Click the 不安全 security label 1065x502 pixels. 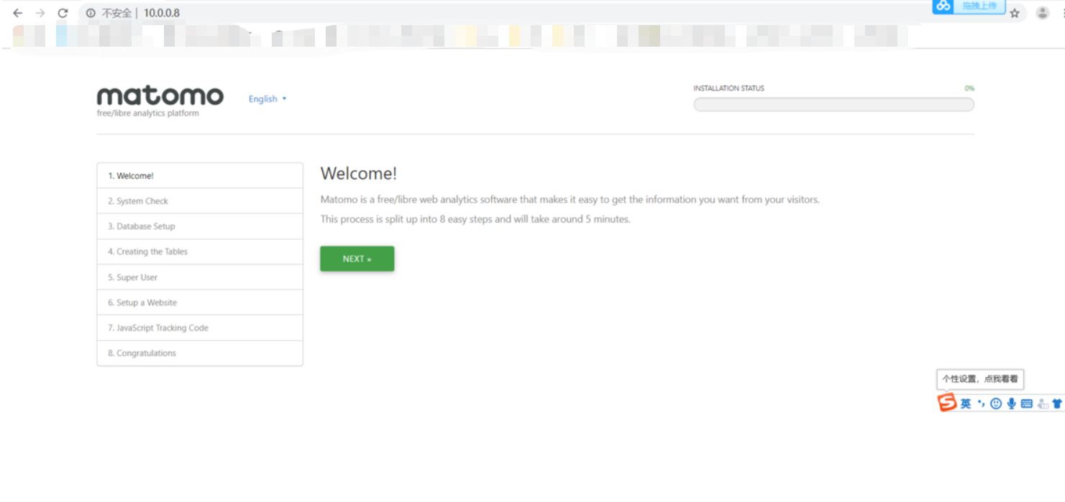(116, 13)
